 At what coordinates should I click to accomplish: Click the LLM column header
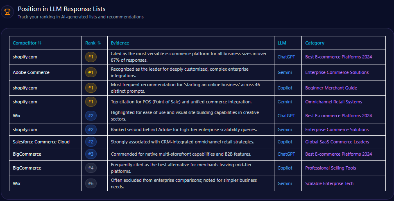coord(282,43)
